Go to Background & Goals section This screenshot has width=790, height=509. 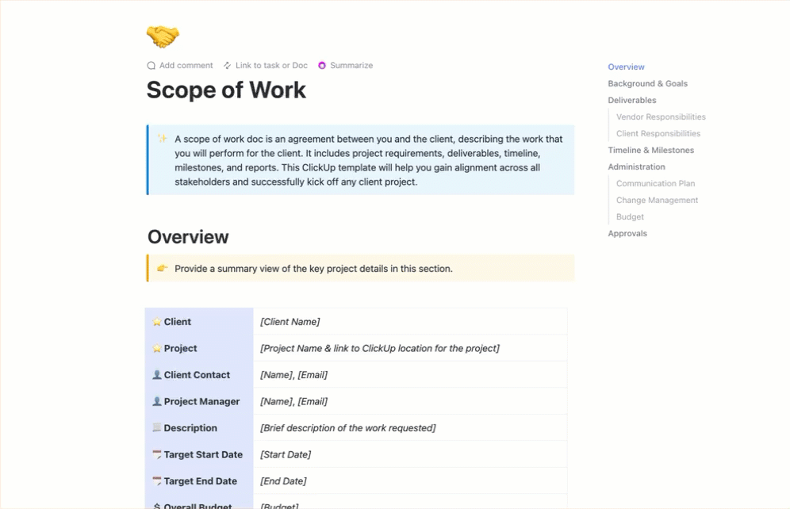647,84
